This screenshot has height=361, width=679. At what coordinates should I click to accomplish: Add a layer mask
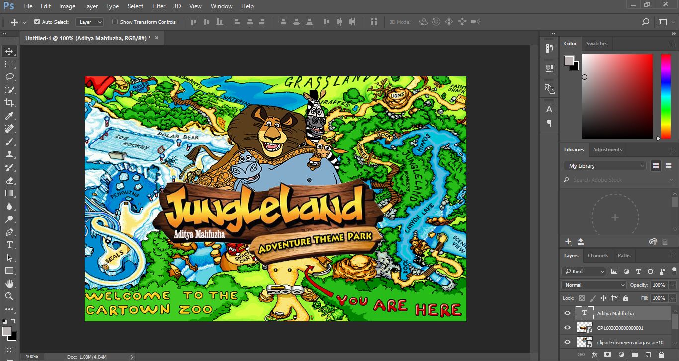(607, 355)
